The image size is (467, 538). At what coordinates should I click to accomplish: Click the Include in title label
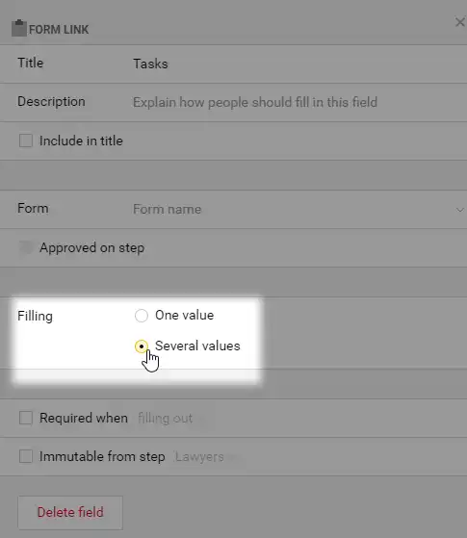click(x=81, y=141)
